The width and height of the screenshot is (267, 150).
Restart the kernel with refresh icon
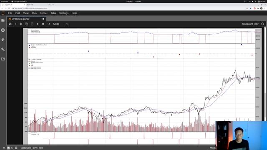pyautogui.click(x=48, y=24)
